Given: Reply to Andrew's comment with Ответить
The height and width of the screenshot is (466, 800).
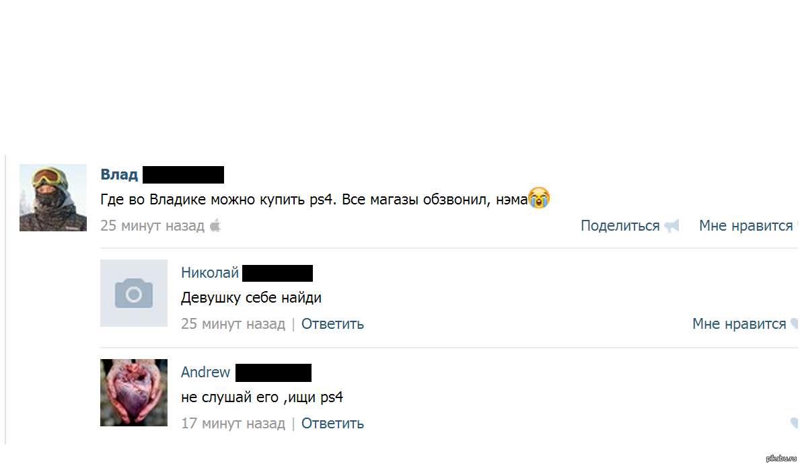Looking at the screenshot, I should (332, 423).
